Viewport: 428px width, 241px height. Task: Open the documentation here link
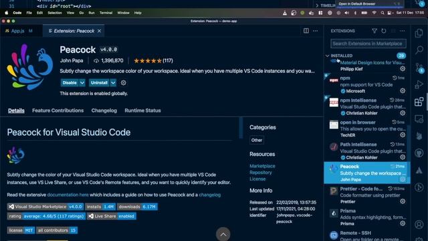pos(68,195)
